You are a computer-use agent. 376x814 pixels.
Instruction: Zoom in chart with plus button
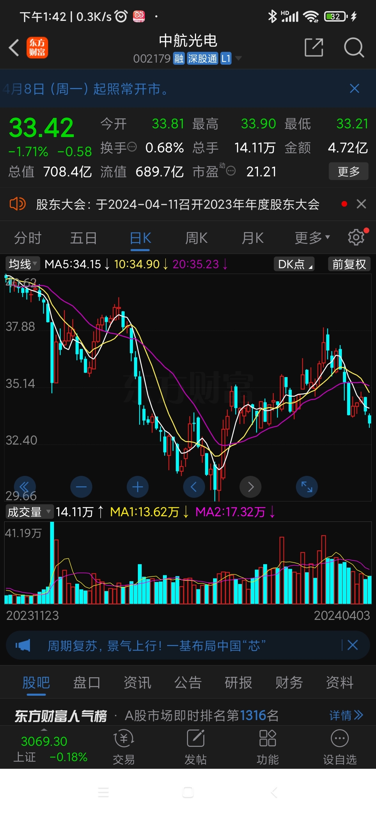tap(138, 487)
